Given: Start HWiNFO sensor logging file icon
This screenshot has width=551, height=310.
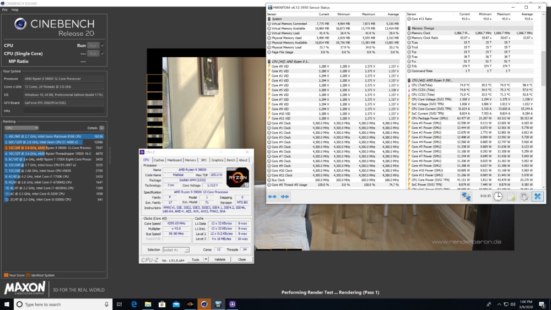Looking at the screenshot, I should click(x=511, y=197).
